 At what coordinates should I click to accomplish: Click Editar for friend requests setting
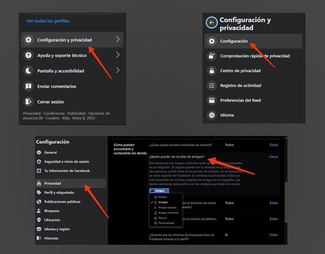[273, 145]
